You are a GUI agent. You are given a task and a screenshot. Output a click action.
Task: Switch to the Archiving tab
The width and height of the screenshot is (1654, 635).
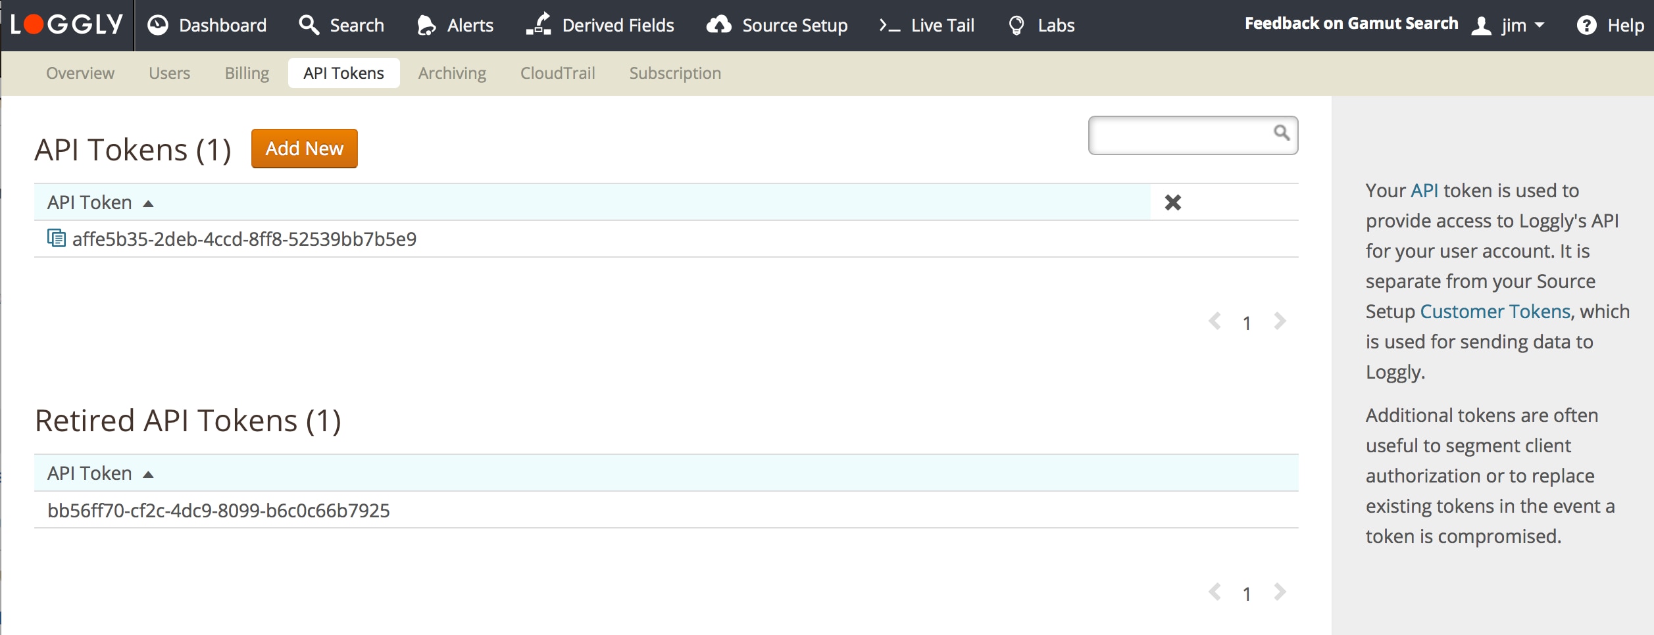coord(452,73)
